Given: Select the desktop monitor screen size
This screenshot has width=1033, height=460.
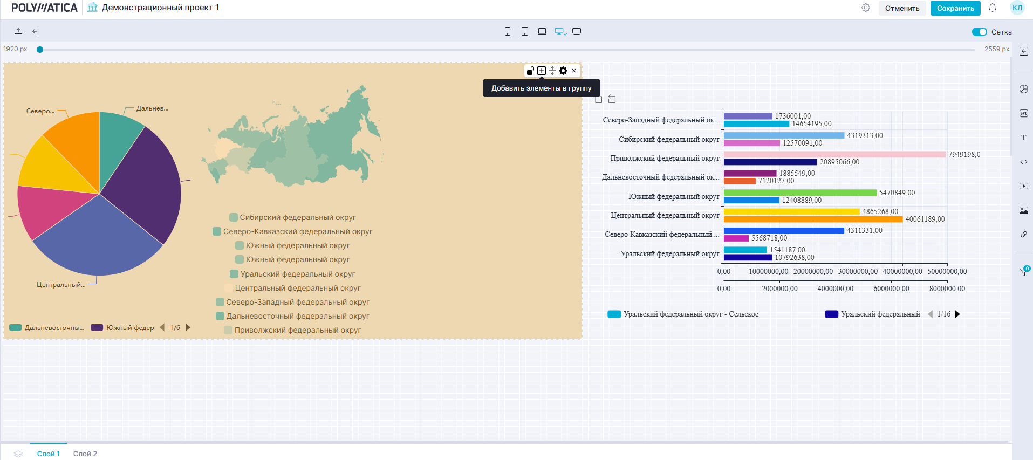Looking at the screenshot, I should pos(560,31).
